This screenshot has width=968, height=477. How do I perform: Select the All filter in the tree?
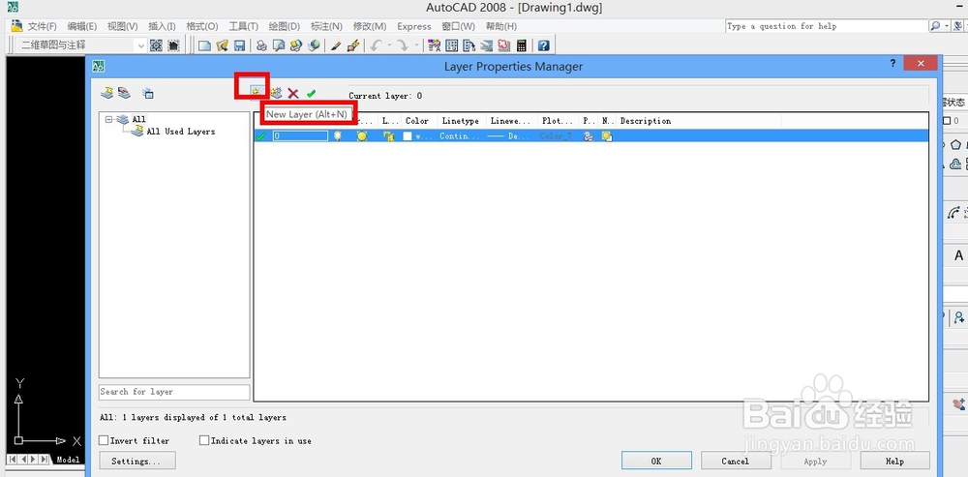pyautogui.click(x=138, y=119)
